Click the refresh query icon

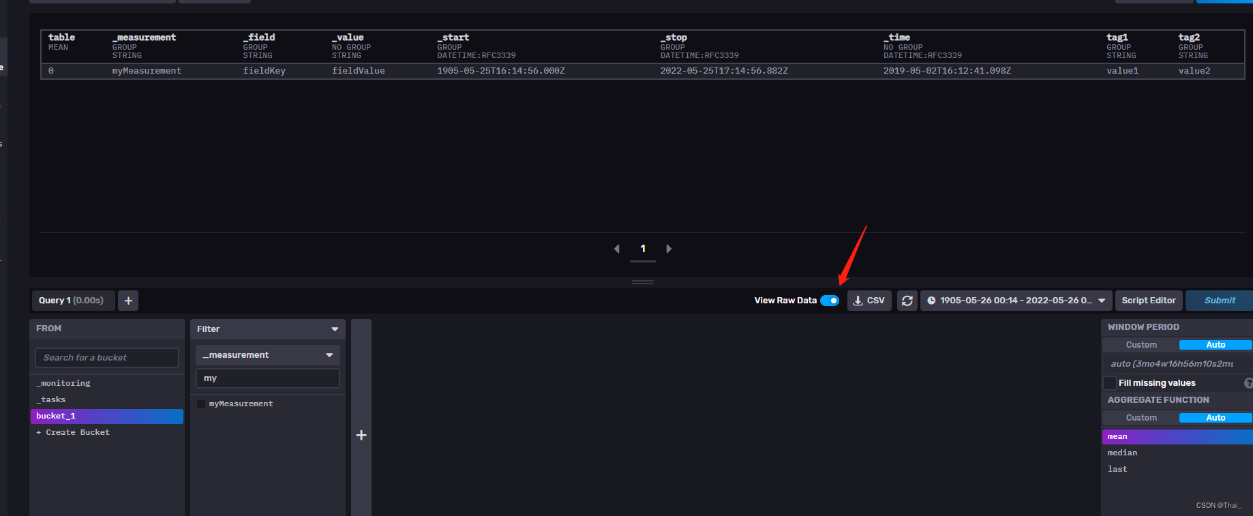(907, 301)
